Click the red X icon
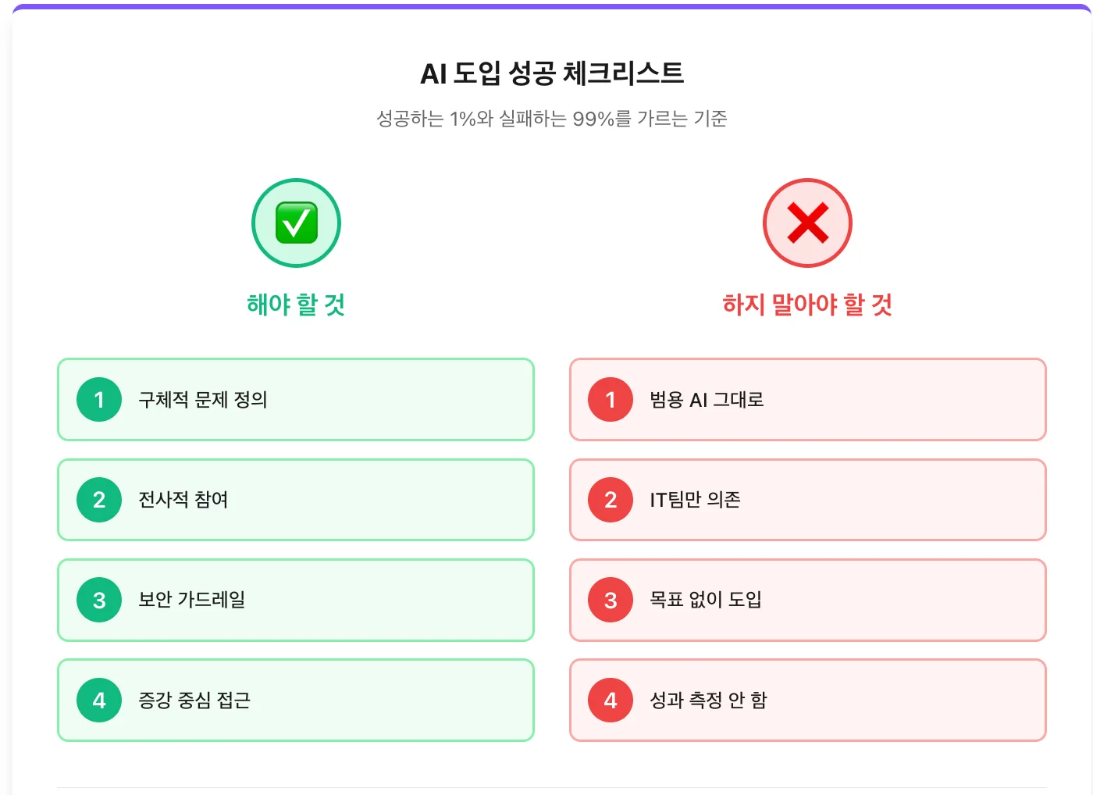The height and width of the screenshot is (795, 1093). tap(807, 223)
